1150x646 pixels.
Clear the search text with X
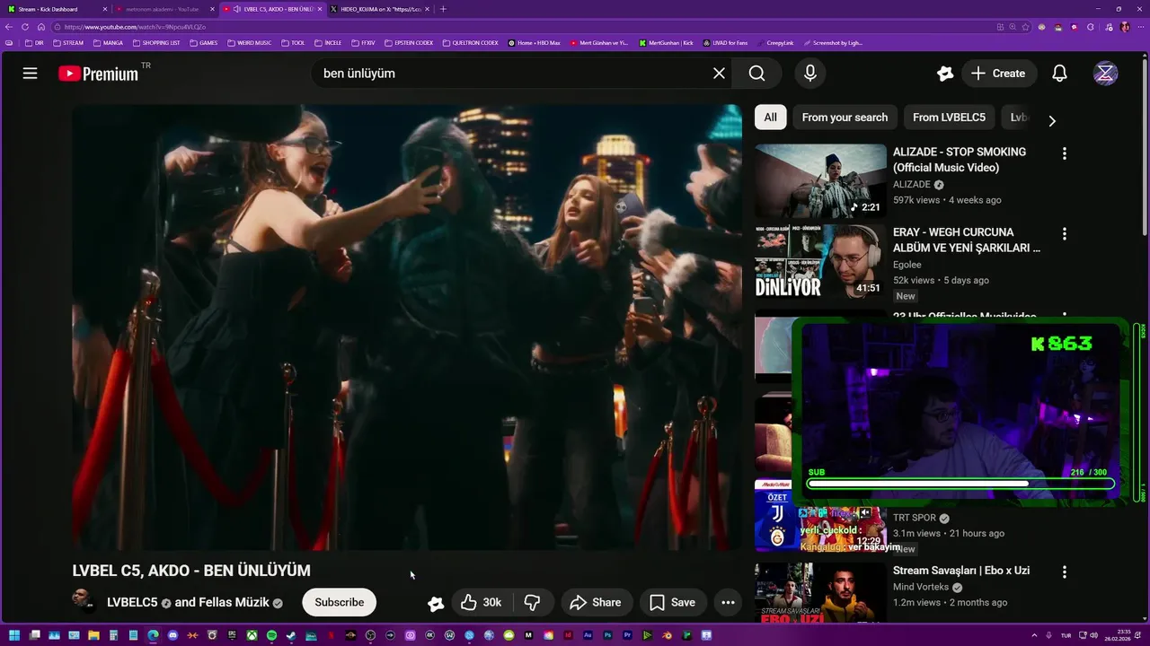tap(719, 74)
